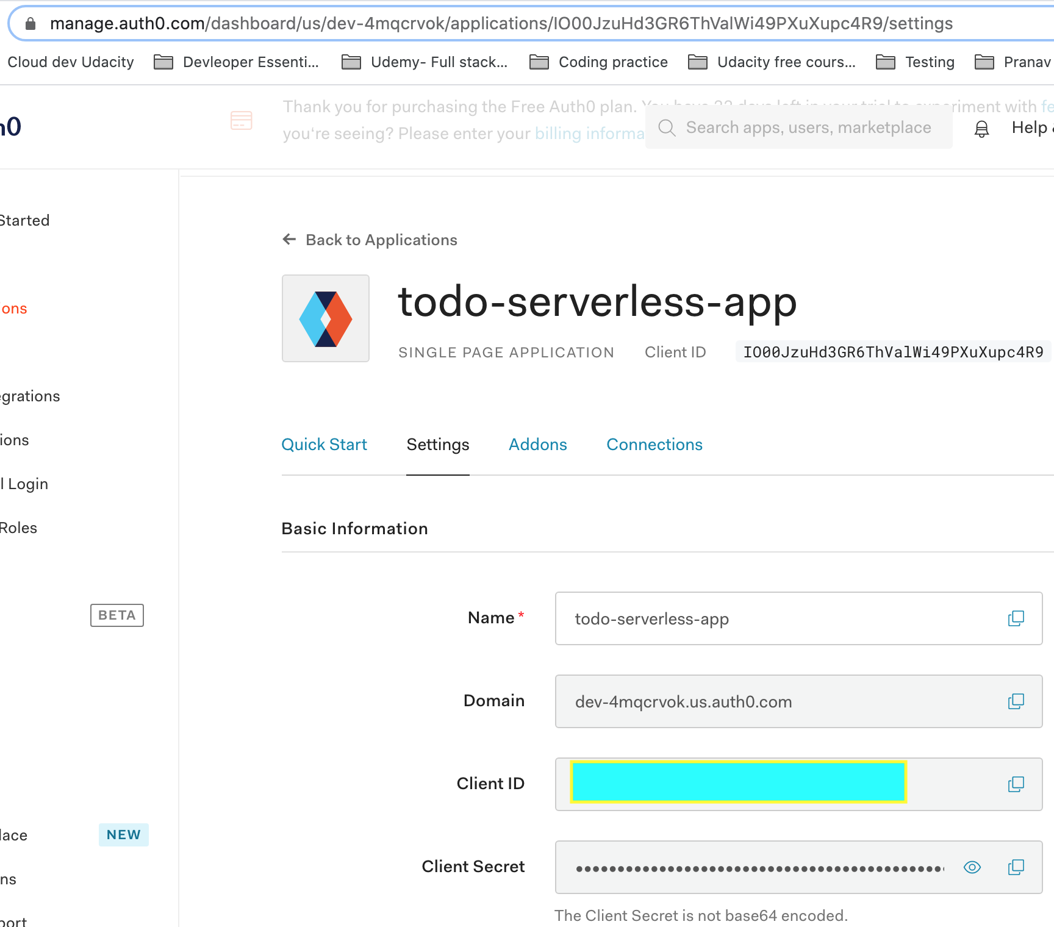
Task: Switch to the Addons tab
Action: [537, 445]
